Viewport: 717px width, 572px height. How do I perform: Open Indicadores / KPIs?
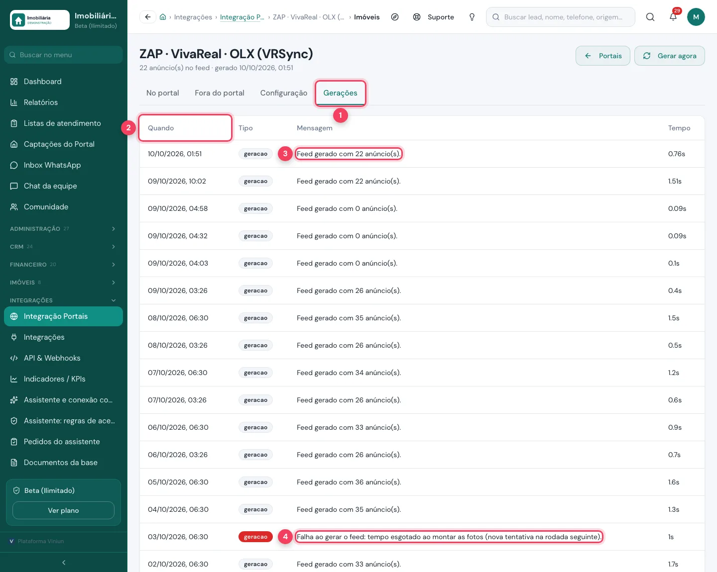point(63,379)
